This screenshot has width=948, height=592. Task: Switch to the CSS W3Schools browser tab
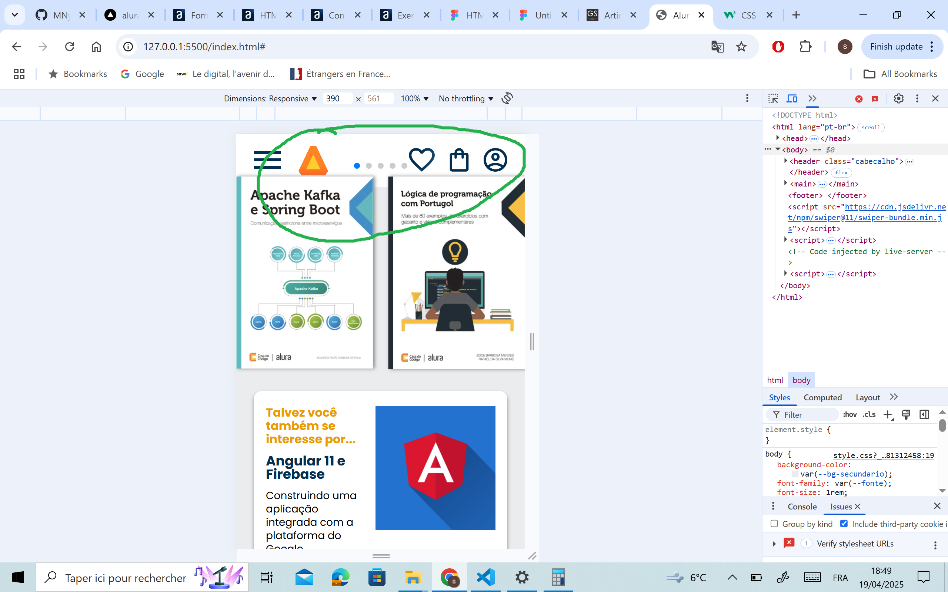coord(748,15)
